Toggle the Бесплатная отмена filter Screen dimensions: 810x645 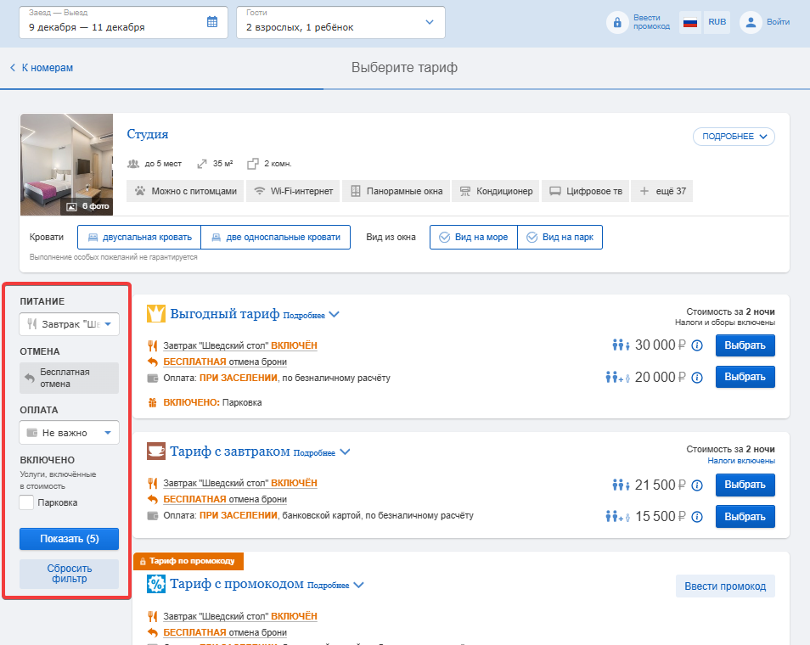tap(70, 378)
